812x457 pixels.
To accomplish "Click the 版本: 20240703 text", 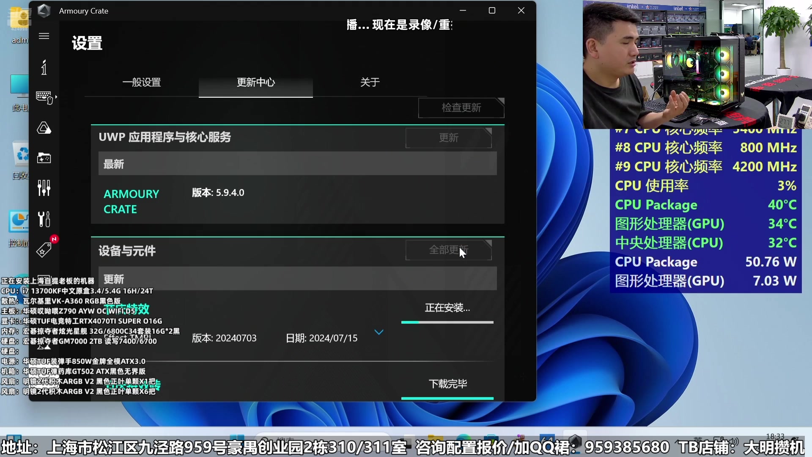I will point(224,338).
